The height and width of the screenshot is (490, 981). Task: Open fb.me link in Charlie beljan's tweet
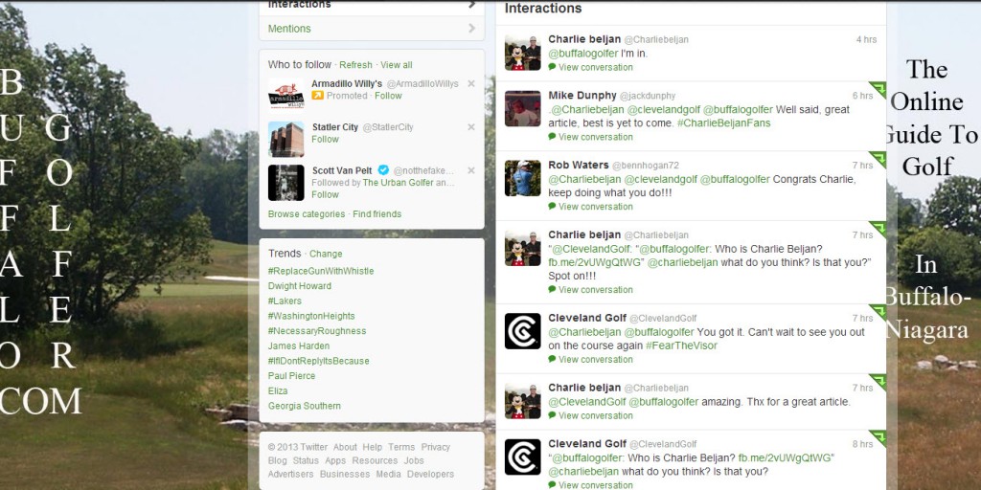[x=595, y=262]
